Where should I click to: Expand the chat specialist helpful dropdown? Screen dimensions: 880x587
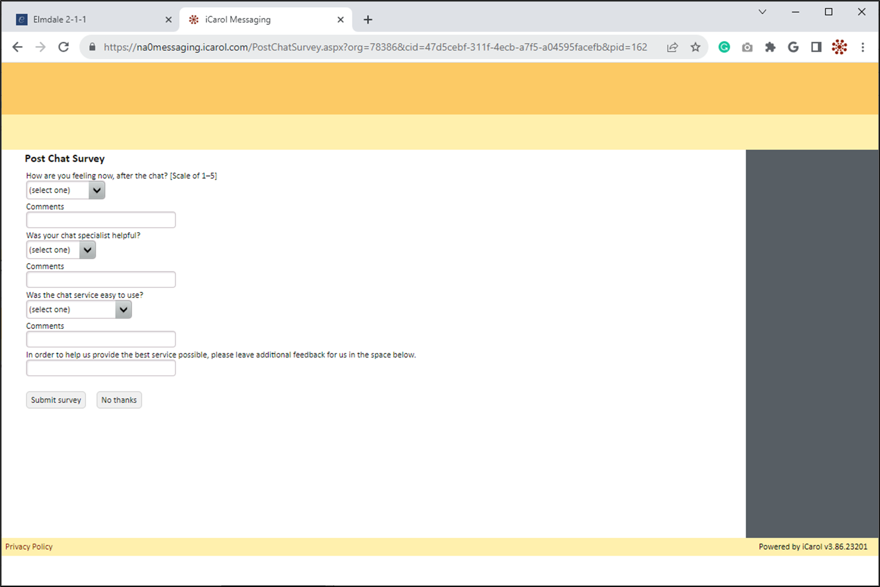coord(61,250)
